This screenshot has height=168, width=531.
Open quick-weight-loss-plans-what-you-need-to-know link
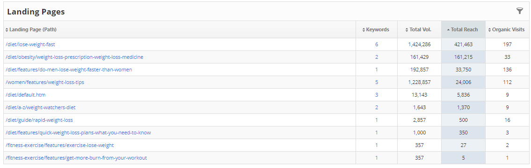pos(78,133)
